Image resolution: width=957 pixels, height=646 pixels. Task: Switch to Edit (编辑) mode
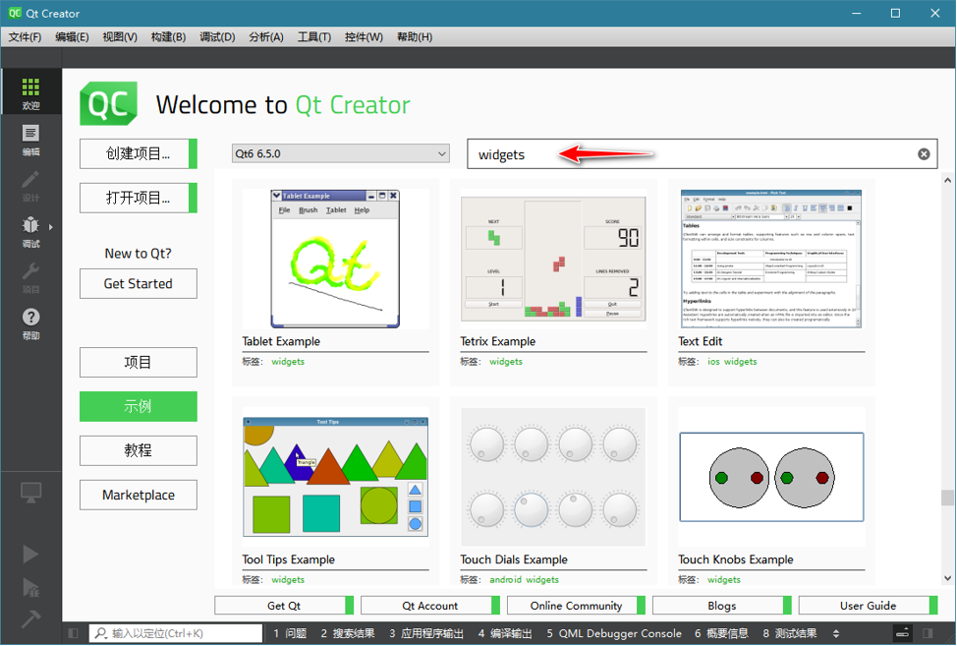pyautogui.click(x=30, y=140)
